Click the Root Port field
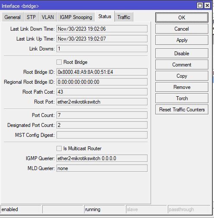 tap(102, 102)
